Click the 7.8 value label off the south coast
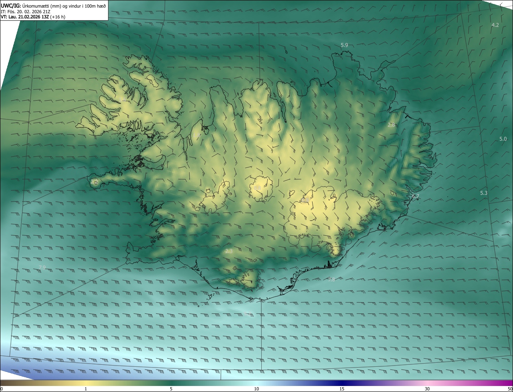Screen dimensions: 513x392 click(331, 280)
